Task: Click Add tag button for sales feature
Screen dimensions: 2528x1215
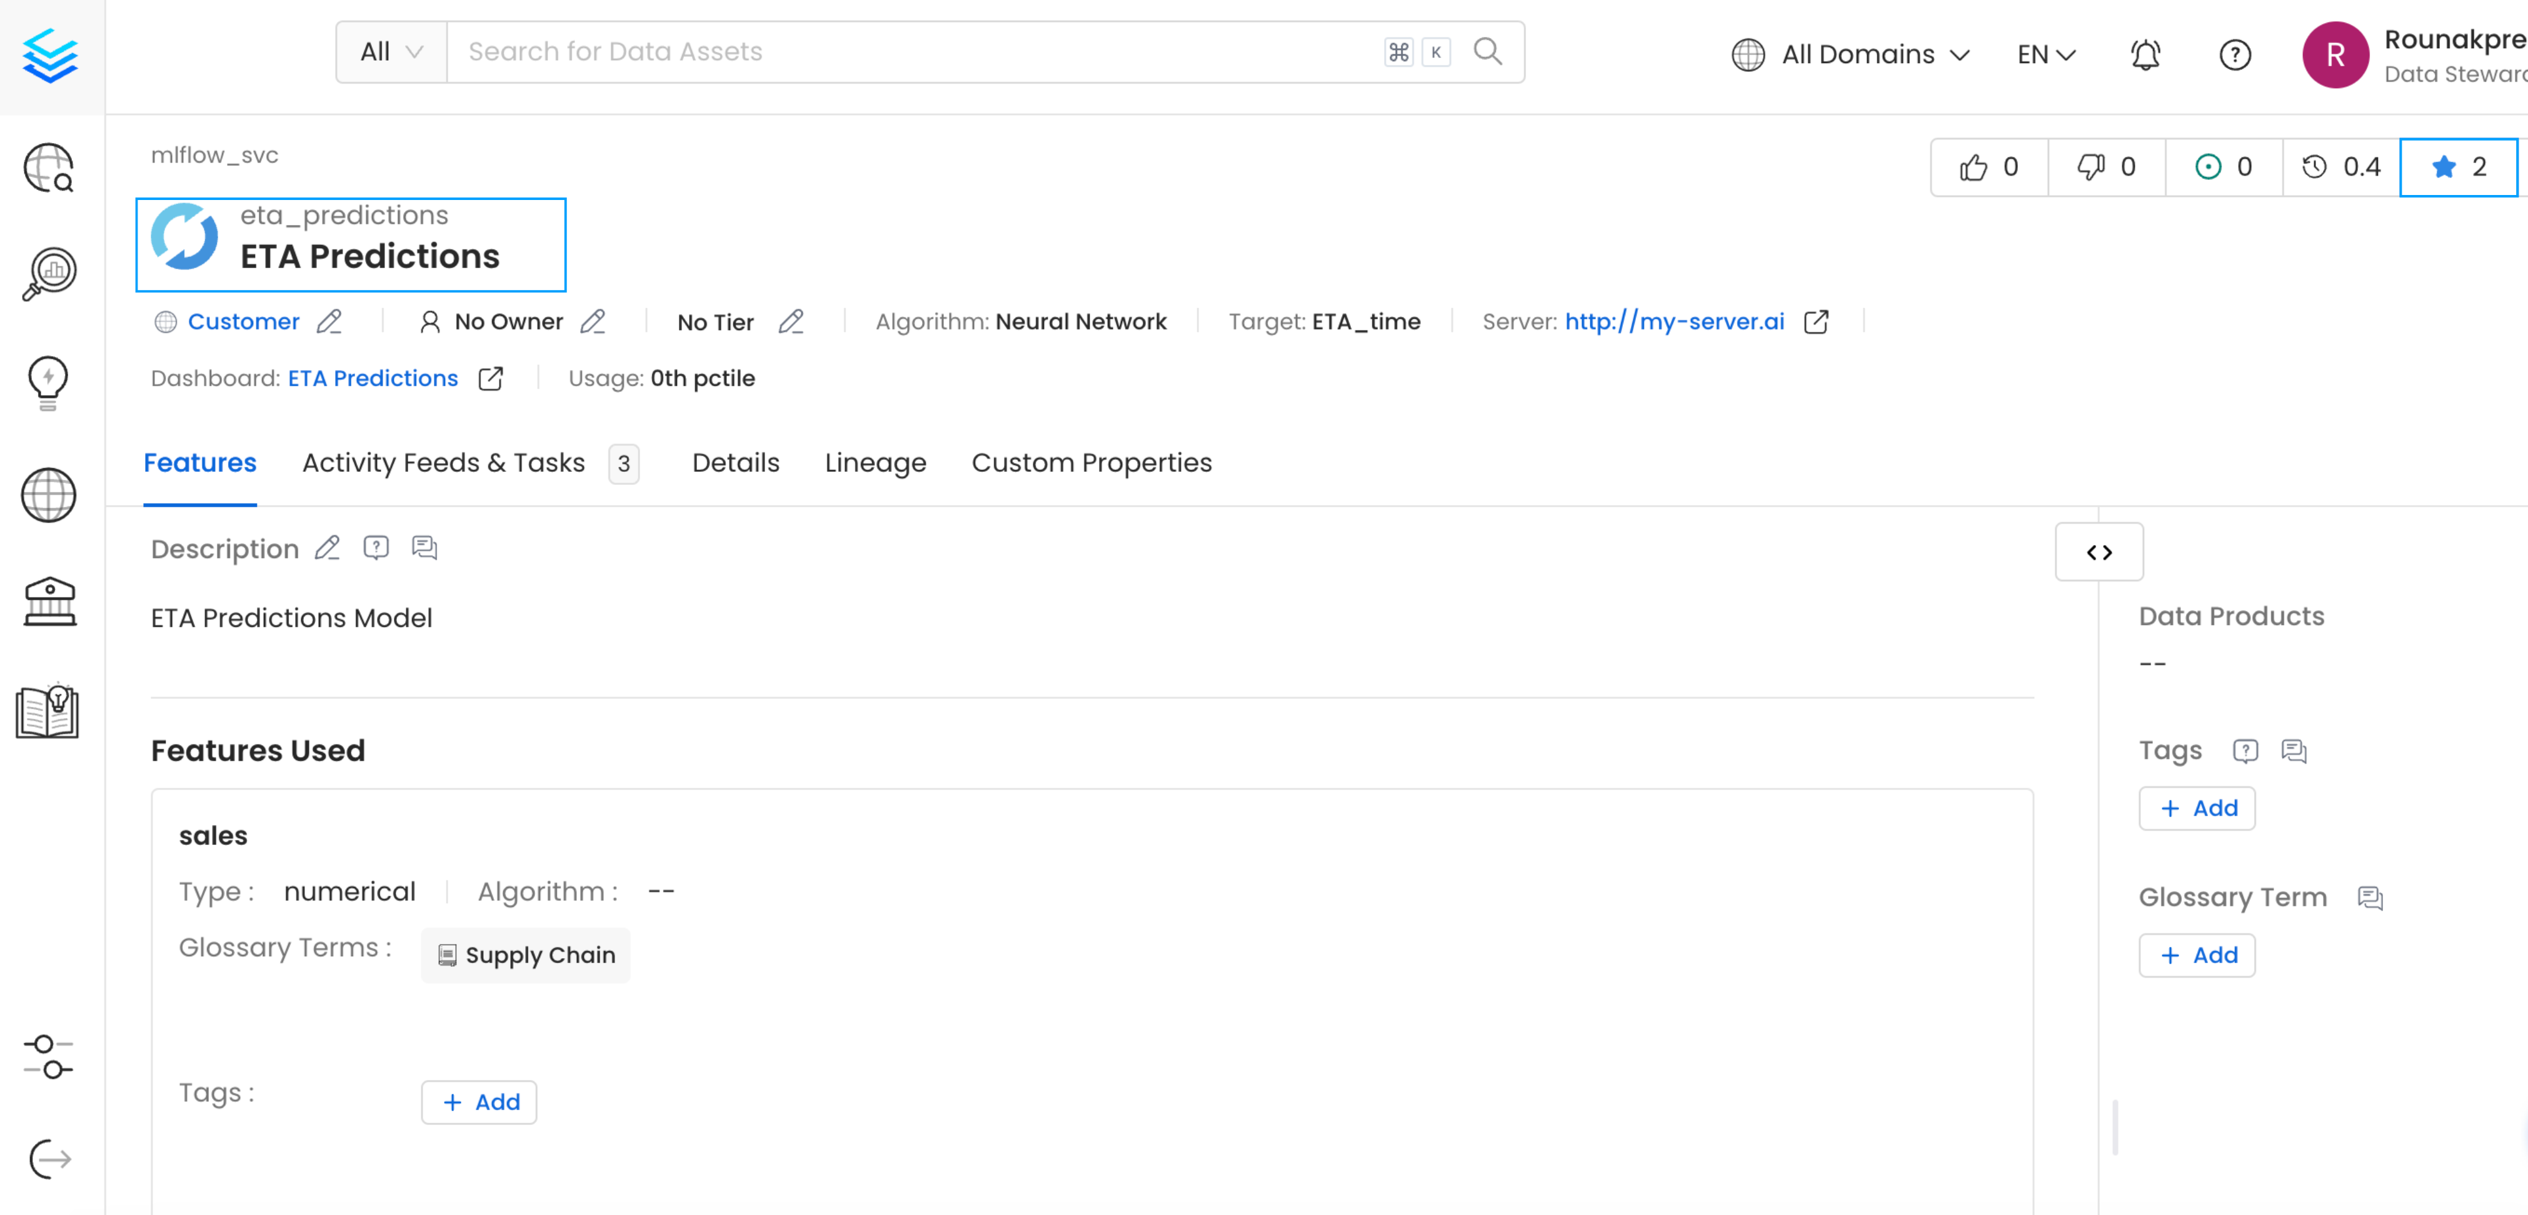Action: click(x=481, y=1102)
